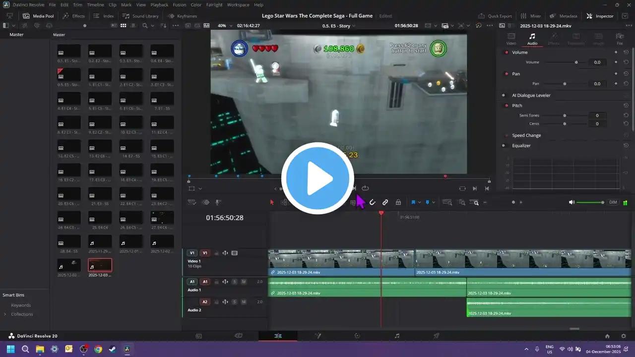Click the blue flag icon

[413, 202]
